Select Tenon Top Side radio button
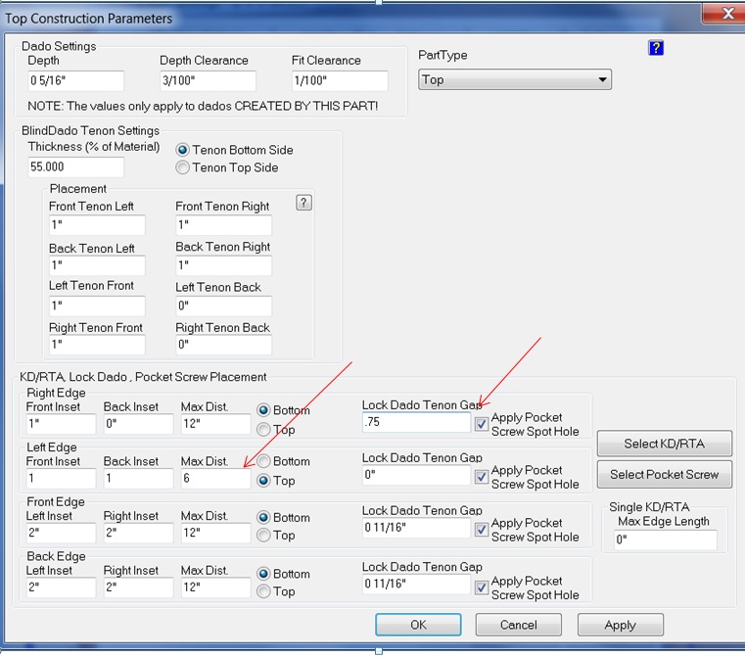Image resolution: width=745 pixels, height=657 pixels. pyautogui.click(x=182, y=167)
